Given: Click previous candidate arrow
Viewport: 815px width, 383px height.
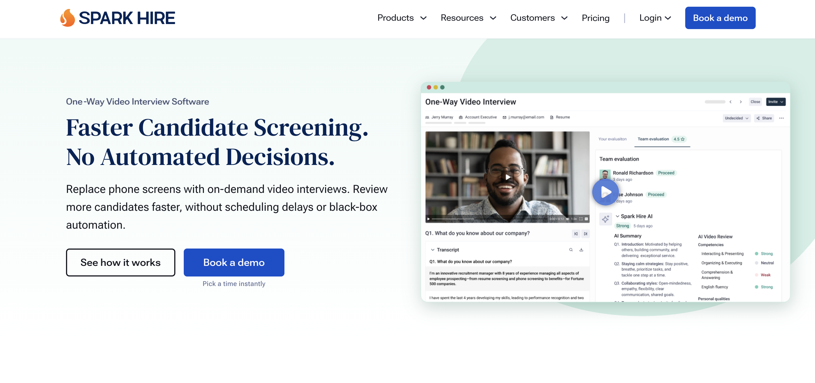Looking at the screenshot, I should pos(731,102).
